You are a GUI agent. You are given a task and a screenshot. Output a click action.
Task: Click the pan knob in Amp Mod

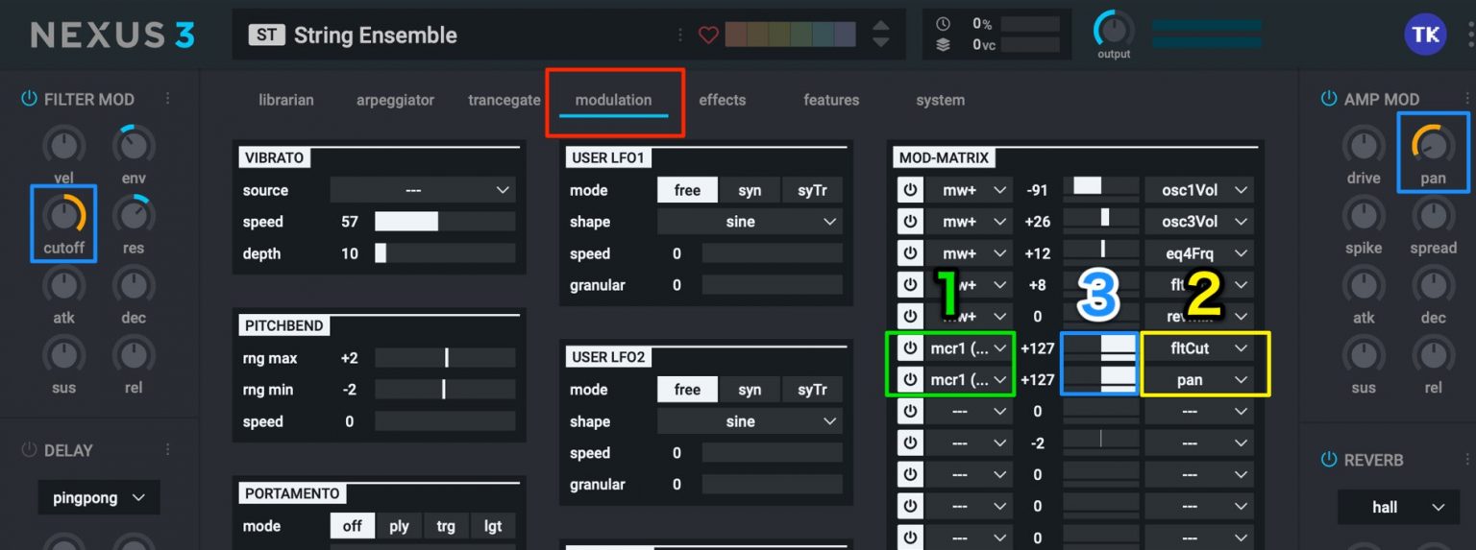1432,145
